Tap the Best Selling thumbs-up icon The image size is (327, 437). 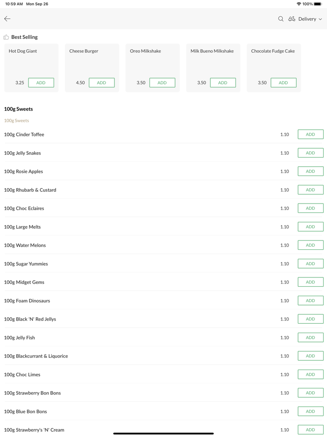[x=6, y=37]
